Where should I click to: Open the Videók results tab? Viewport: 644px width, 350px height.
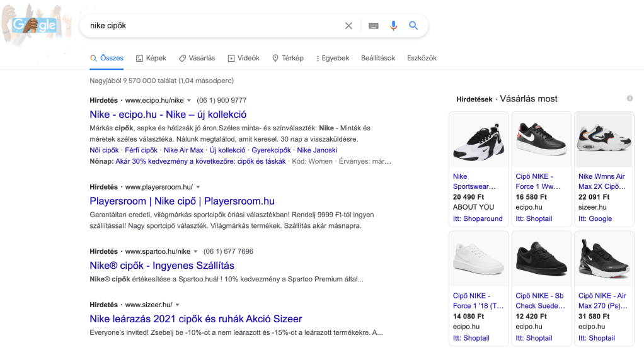(x=243, y=58)
